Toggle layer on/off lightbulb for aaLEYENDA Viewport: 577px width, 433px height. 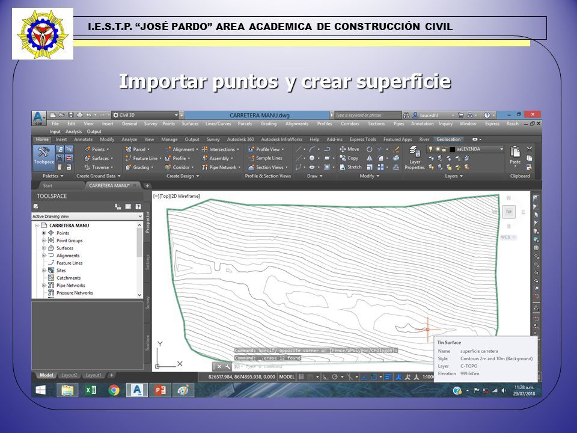click(431, 149)
